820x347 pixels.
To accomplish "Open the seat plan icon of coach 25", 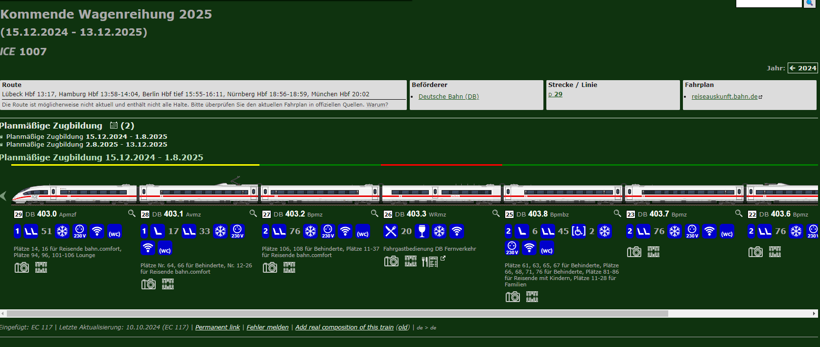I will 532,297.
